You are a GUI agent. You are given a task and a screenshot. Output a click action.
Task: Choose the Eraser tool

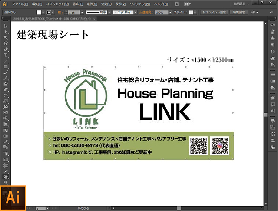point(6,89)
